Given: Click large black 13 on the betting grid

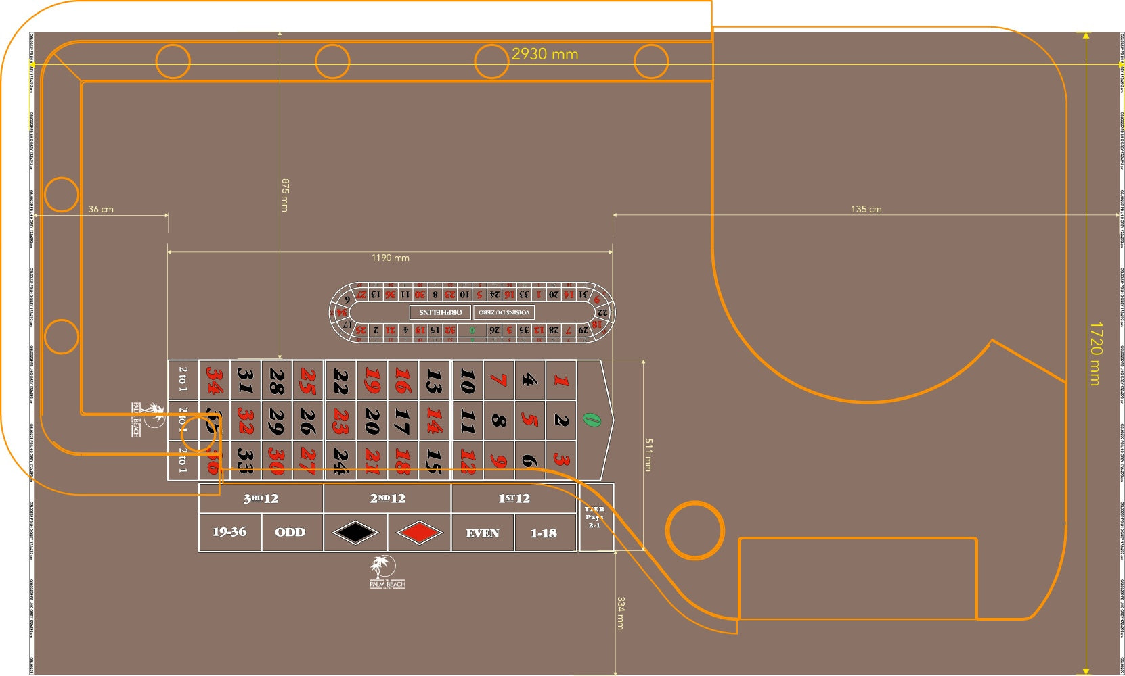Looking at the screenshot, I should point(435,380).
